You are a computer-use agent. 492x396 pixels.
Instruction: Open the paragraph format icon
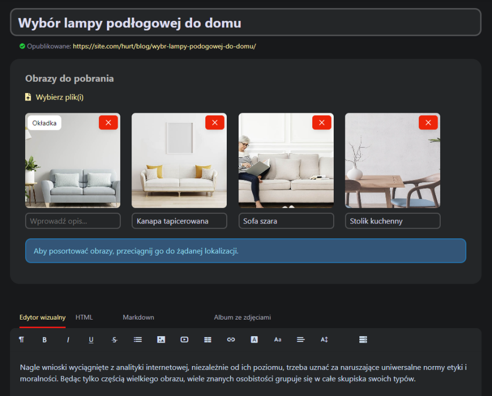click(21, 339)
